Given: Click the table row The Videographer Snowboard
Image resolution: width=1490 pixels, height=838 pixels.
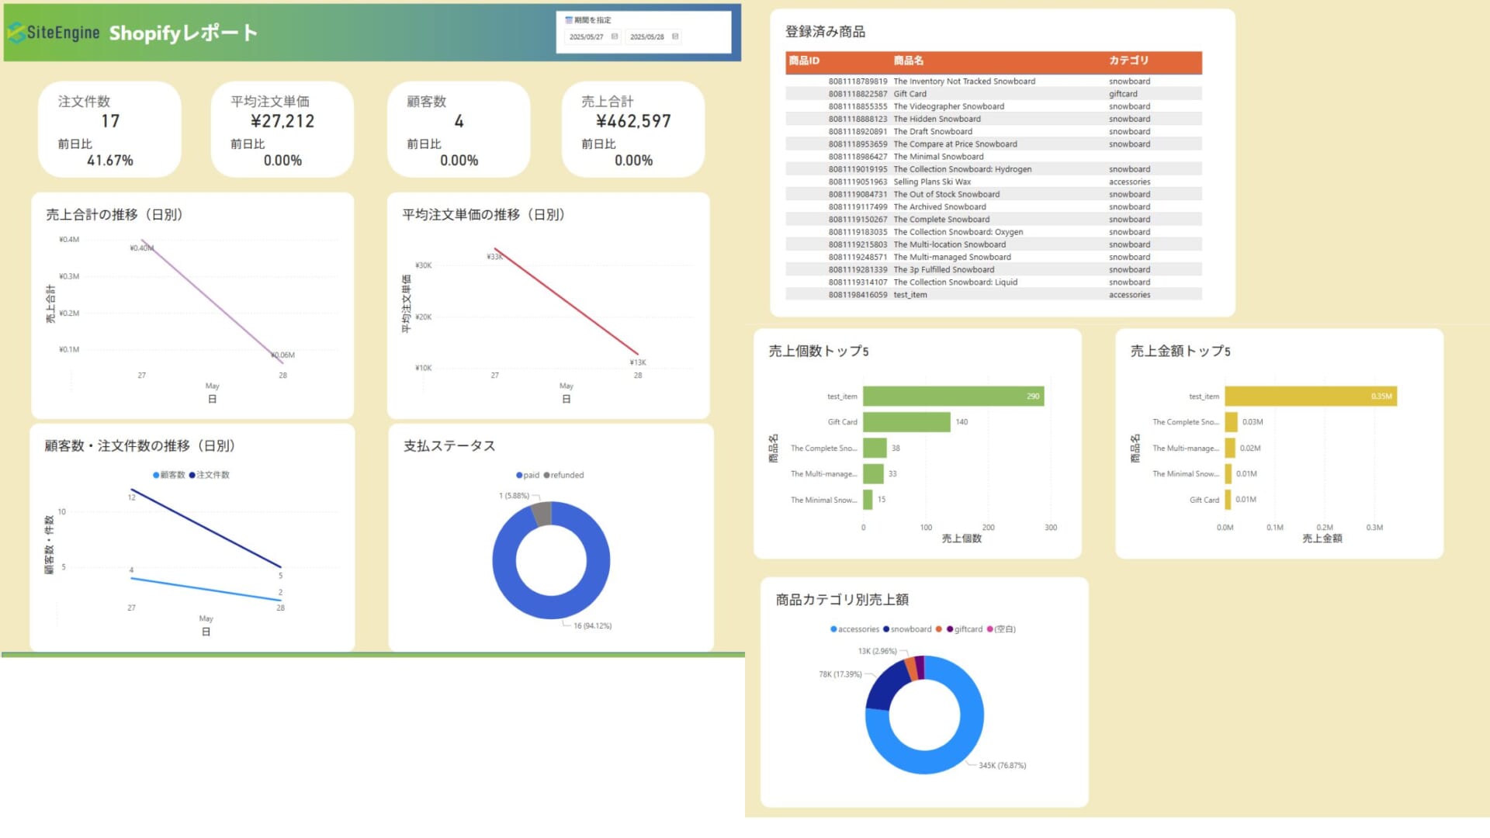Looking at the screenshot, I should [993, 106].
